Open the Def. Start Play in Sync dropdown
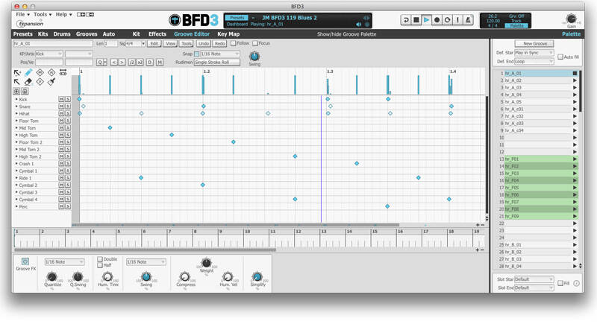597x324 pixels. click(534, 53)
